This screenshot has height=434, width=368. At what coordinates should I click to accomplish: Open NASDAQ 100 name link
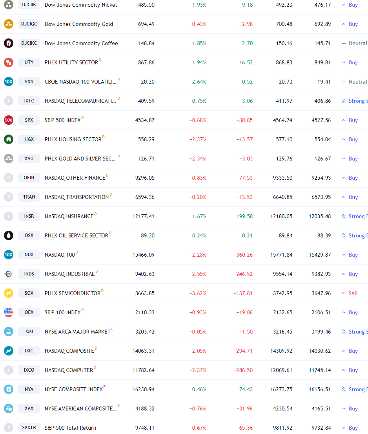click(x=60, y=255)
